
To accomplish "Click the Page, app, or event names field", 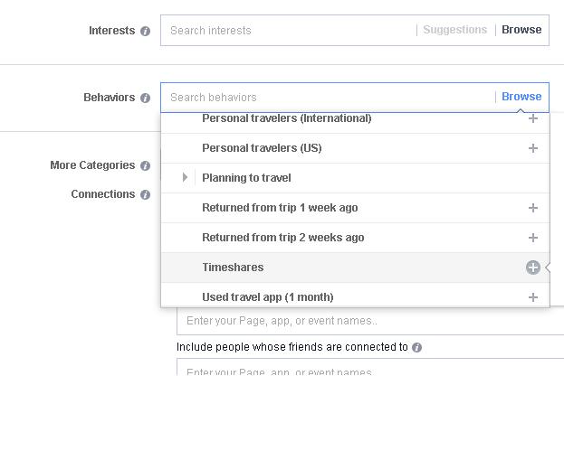I will pyautogui.click(x=362, y=321).
